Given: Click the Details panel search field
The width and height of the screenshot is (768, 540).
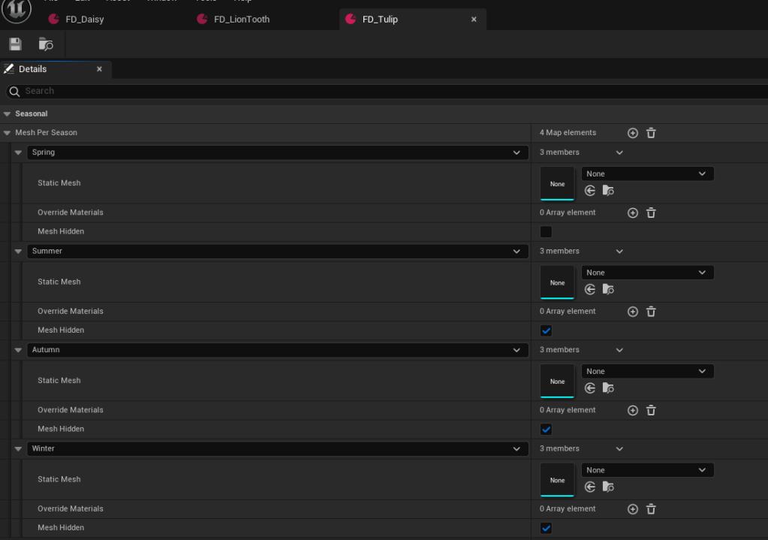Looking at the screenshot, I should tap(375, 91).
